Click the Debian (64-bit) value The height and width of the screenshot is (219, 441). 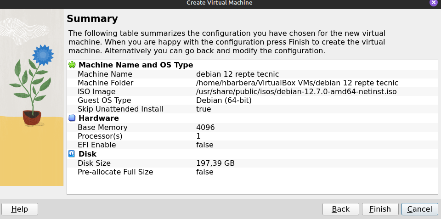pyautogui.click(x=224, y=101)
